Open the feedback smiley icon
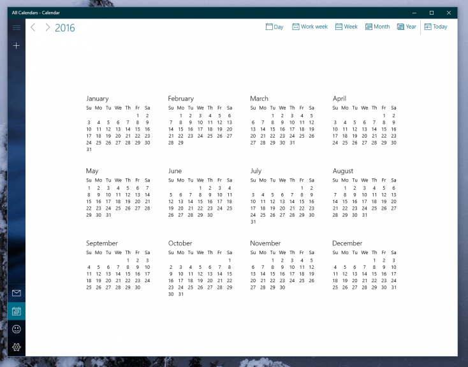Image resolution: width=468 pixels, height=367 pixels. pyautogui.click(x=17, y=329)
